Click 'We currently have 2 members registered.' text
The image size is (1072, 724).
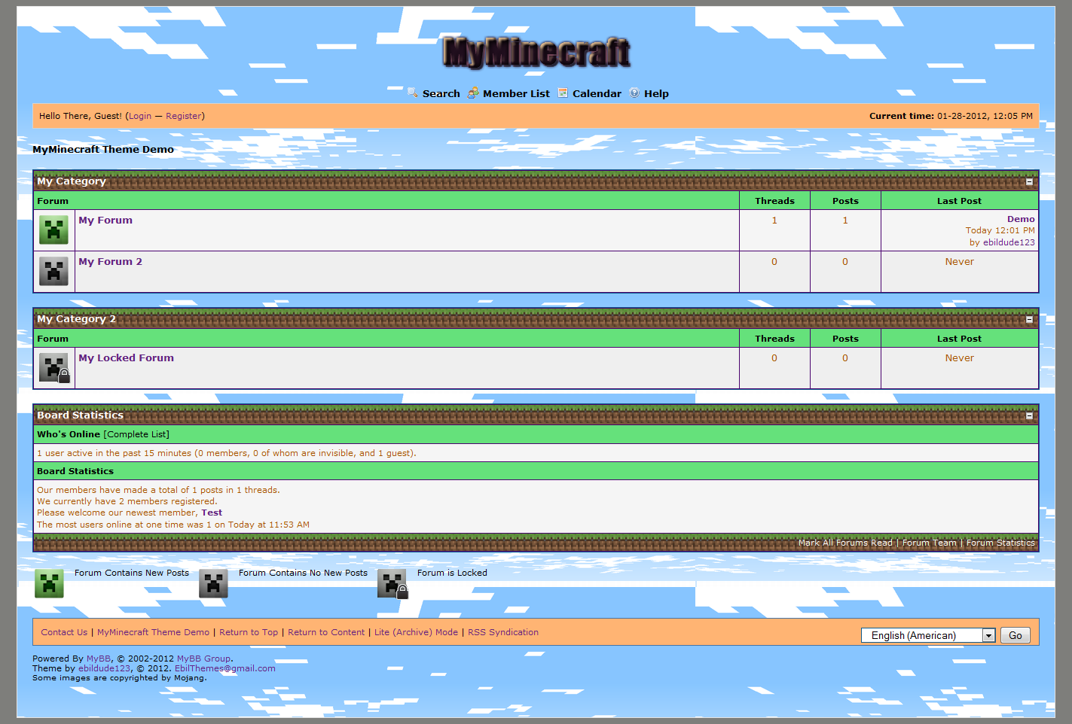point(127,501)
